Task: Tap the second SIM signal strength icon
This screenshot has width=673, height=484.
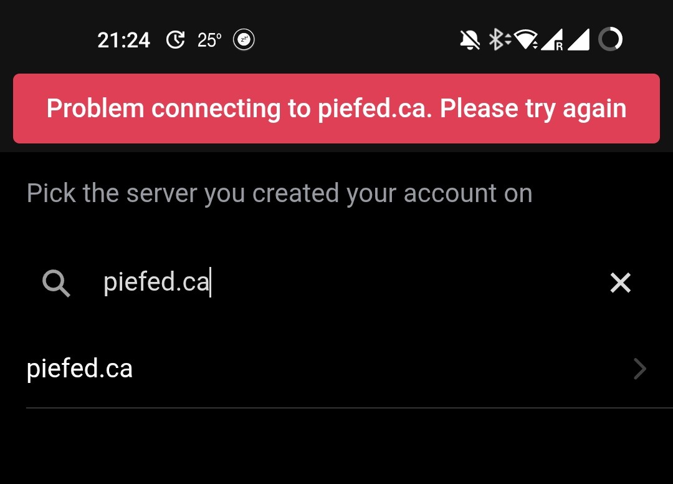Action: 578,40
